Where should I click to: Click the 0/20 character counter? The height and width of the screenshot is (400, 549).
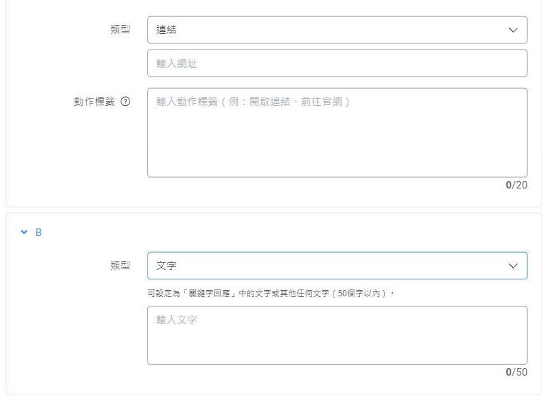click(x=516, y=185)
